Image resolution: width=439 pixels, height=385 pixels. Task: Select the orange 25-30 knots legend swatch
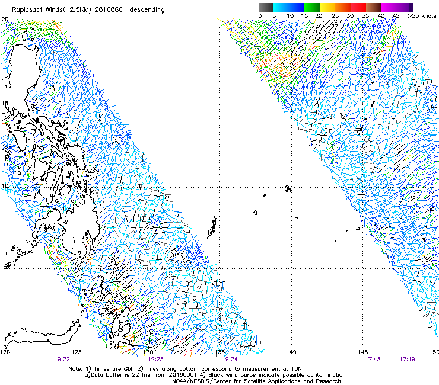(343, 7)
